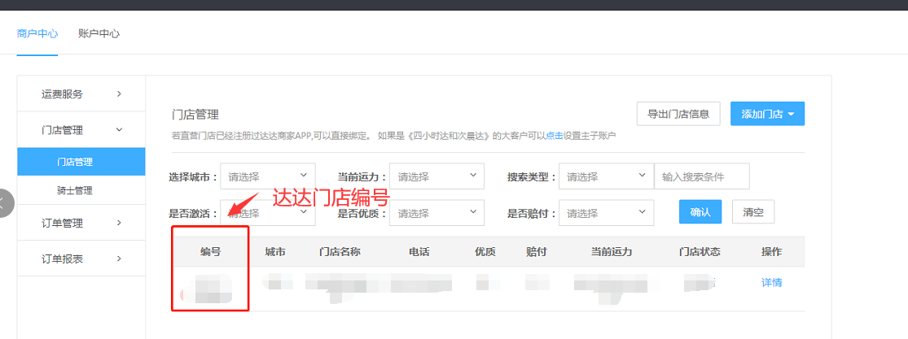Open the 当前运力 dropdown
Image resolution: width=908 pixels, height=339 pixels.
coord(436,176)
